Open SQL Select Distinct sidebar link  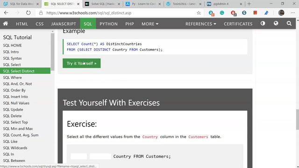(x=25, y=71)
